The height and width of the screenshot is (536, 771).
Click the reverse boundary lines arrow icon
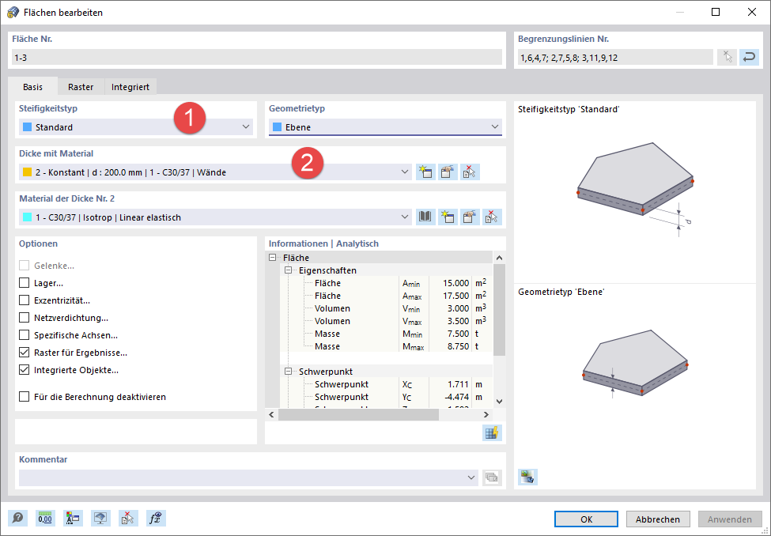click(749, 58)
